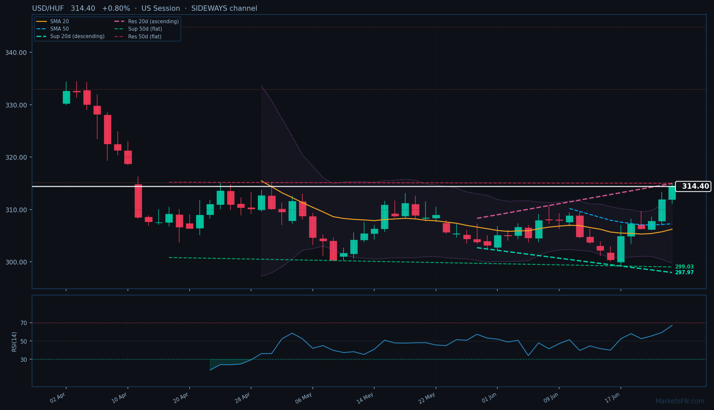Click the 330.00 price axis label
This screenshot has width=714, height=410.
pos(16,105)
